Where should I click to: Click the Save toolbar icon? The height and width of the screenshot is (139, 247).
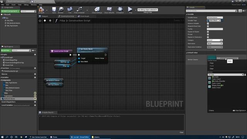[x=54, y=9]
